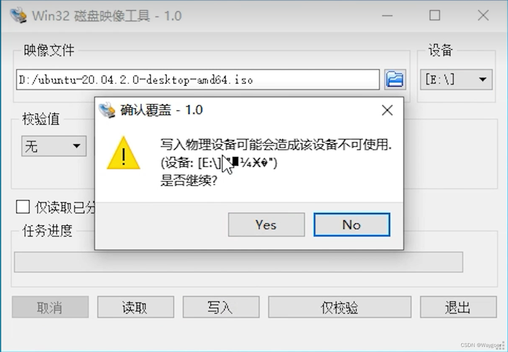Choose No to abort overwrite
This screenshot has height=352, width=508.
pyautogui.click(x=351, y=225)
